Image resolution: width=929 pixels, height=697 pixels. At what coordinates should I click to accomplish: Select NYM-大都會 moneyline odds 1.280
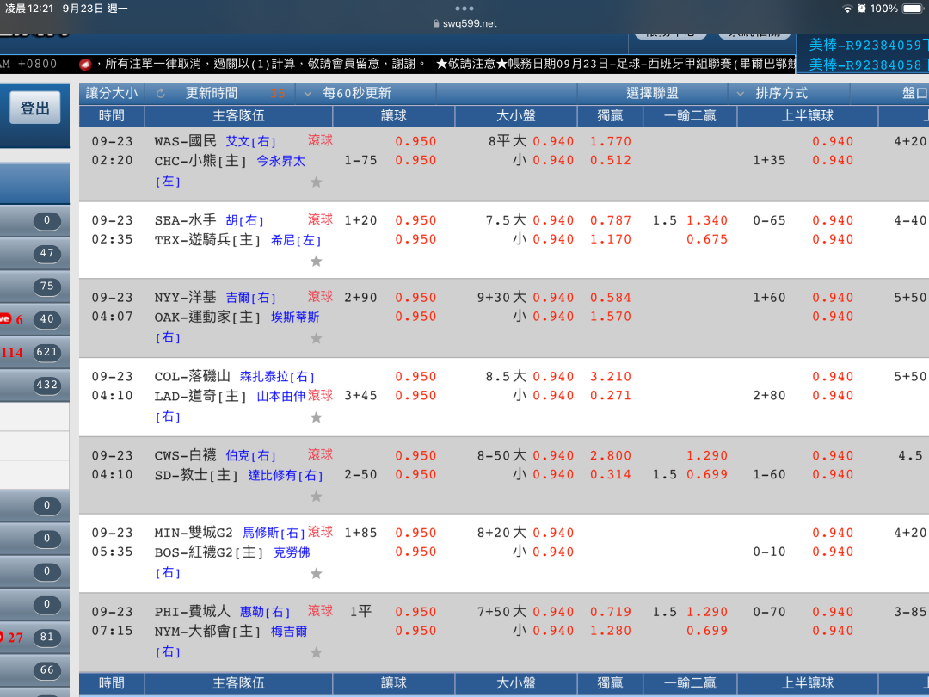tap(610, 631)
